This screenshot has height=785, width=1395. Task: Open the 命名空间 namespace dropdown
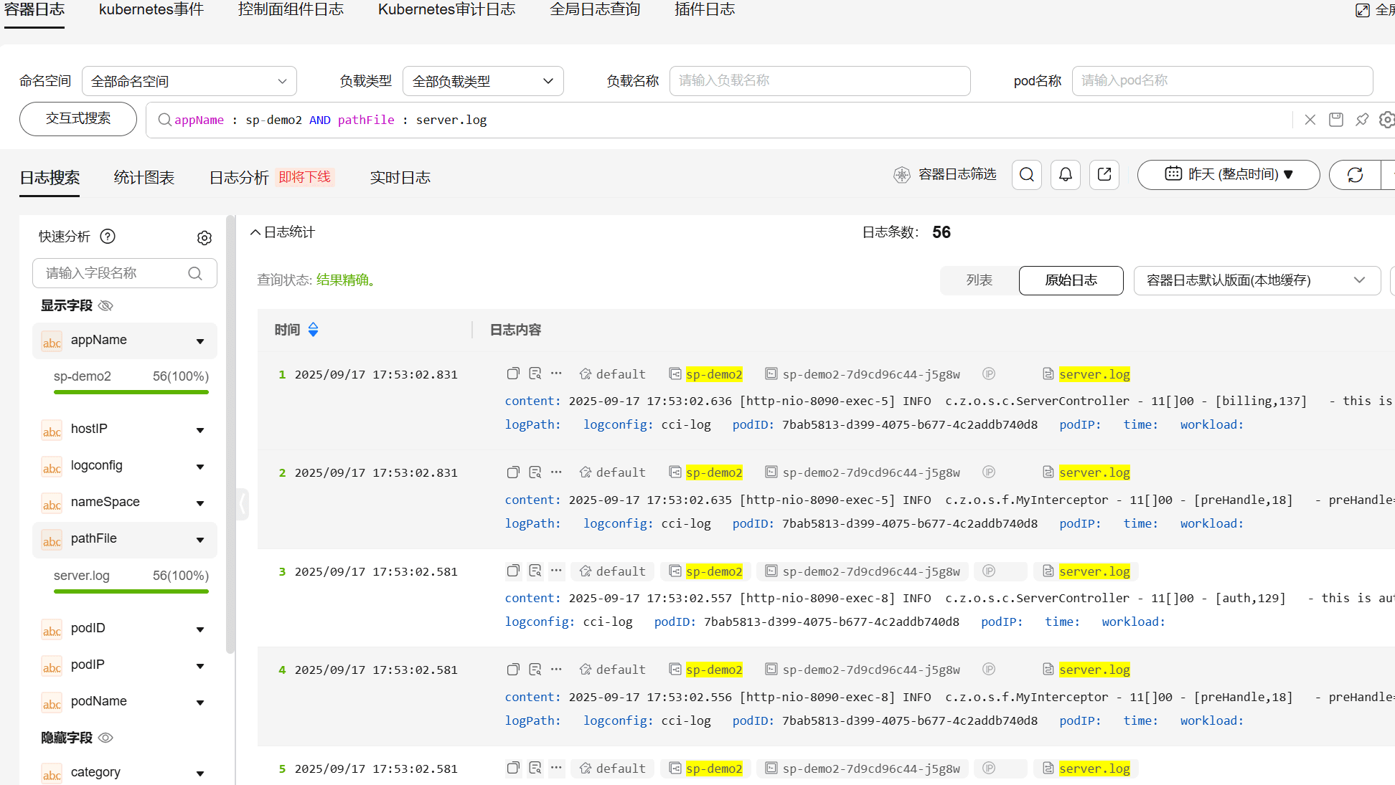[189, 81]
